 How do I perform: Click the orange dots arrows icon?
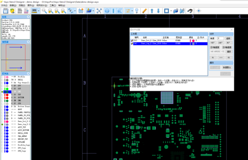(128, 11)
